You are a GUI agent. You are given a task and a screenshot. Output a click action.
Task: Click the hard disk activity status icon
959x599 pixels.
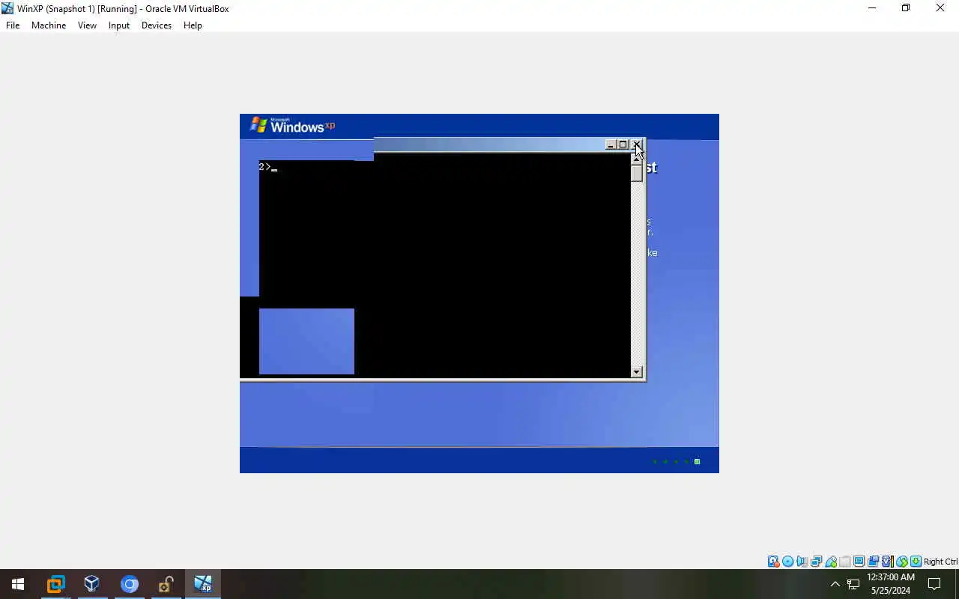[773, 562]
